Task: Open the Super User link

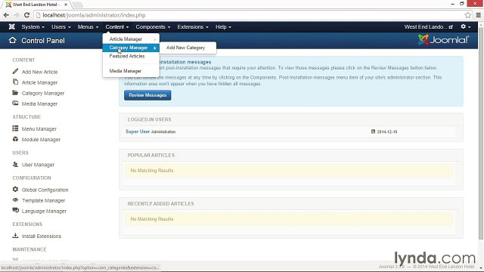Action: 138,131
